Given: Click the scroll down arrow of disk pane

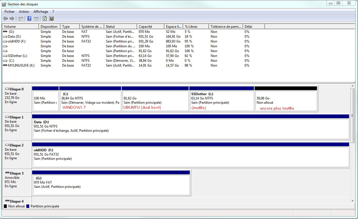Looking at the screenshot, I should (353, 201).
